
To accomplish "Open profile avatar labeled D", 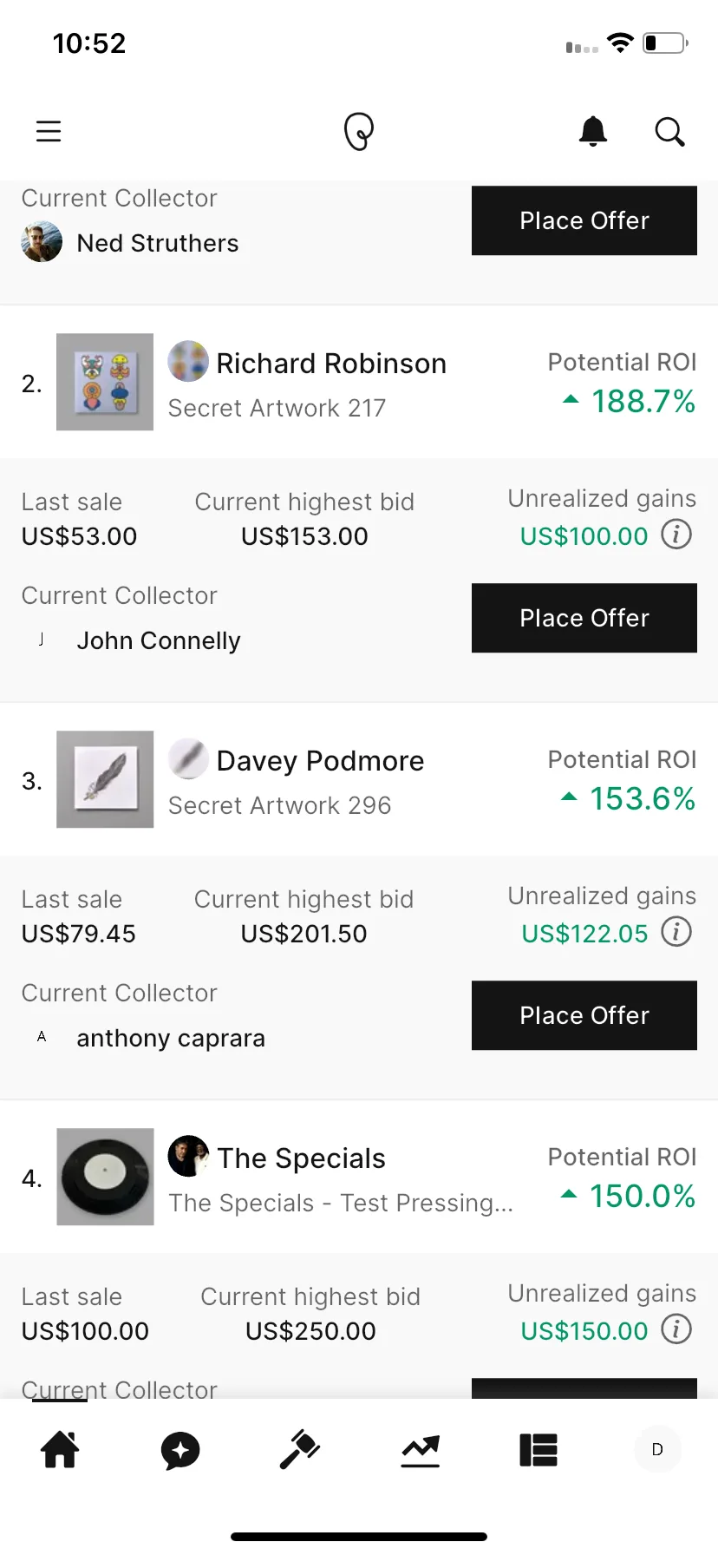I will [x=657, y=1449].
